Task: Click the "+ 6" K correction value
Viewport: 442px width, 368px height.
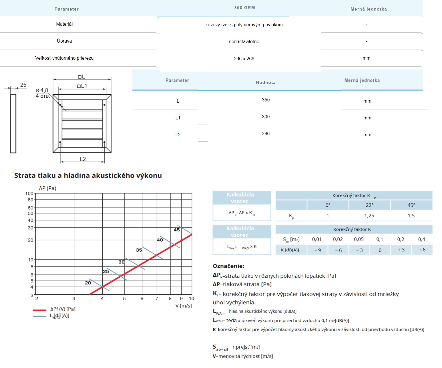Action: tap(422, 250)
